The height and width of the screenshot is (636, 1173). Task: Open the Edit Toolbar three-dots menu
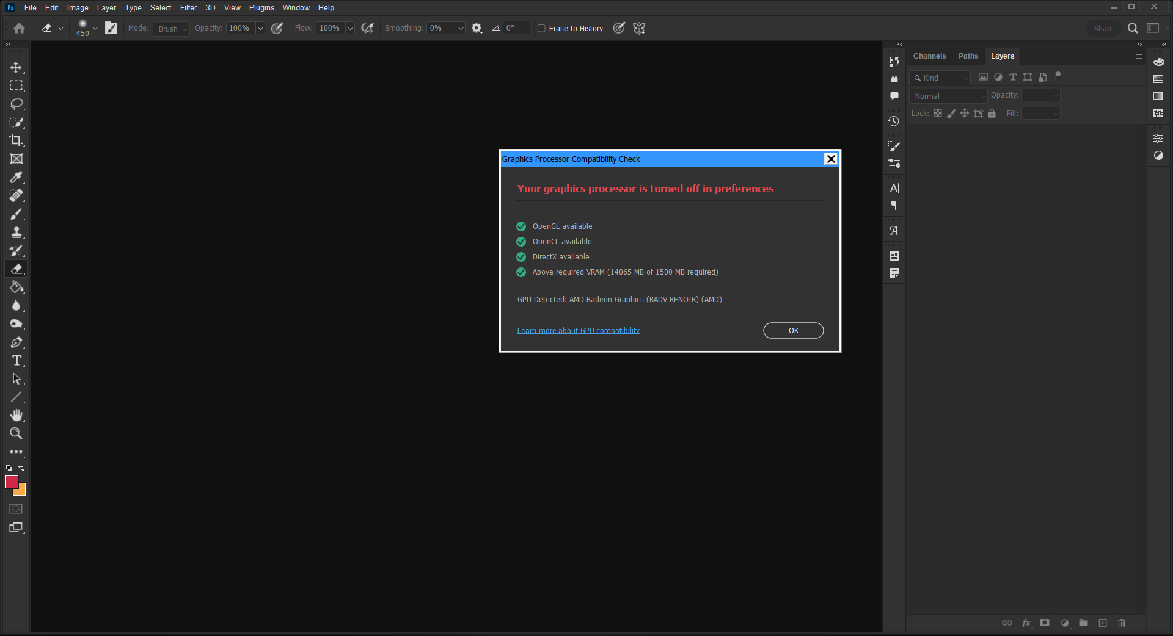coord(16,452)
